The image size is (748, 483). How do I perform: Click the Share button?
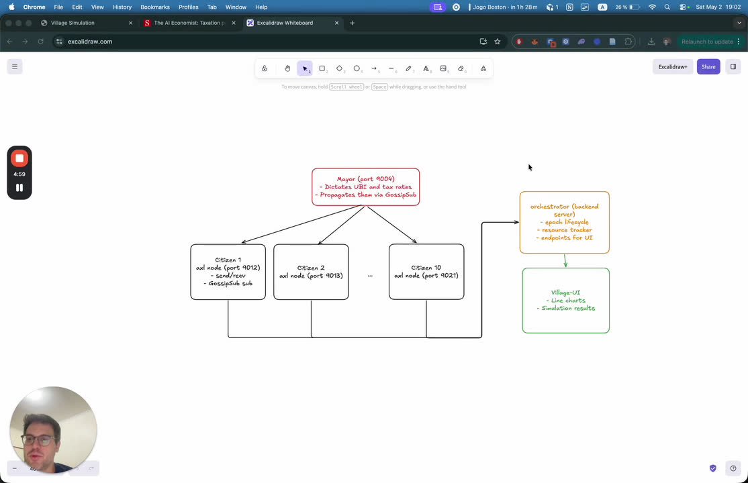click(708, 67)
